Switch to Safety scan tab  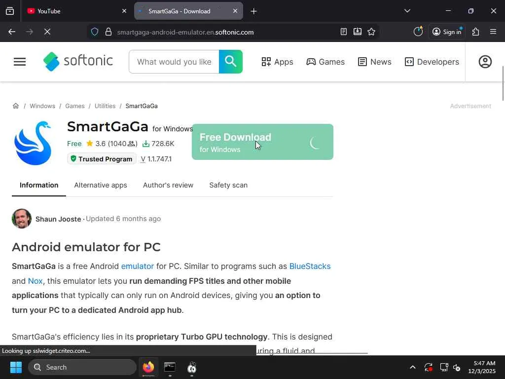228,186
